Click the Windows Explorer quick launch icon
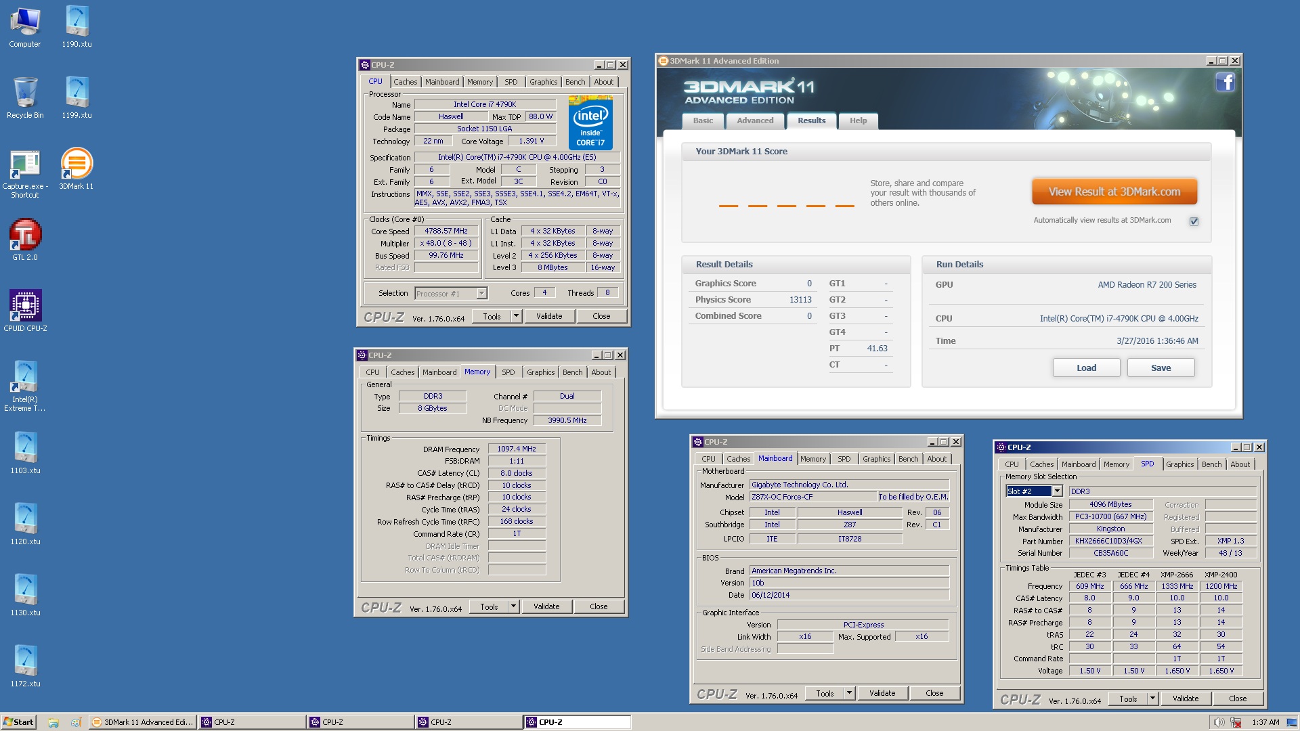Image resolution: width=1300 pixels, height=731 pixels. pyautogui.click(x=53, y=722)
